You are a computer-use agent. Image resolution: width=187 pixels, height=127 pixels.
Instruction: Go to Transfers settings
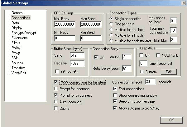[18, 68]
